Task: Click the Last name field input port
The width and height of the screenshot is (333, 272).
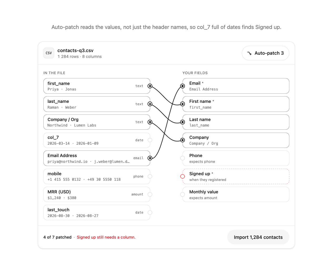Action: click(x=183, y=122)
